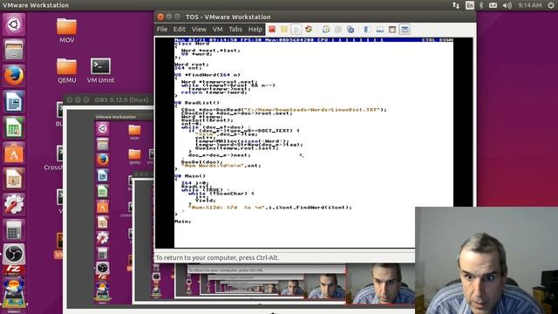The image size is (558, 314).
Task: Click the Revert to Snapshot toolbar icon
Action: 338,29
